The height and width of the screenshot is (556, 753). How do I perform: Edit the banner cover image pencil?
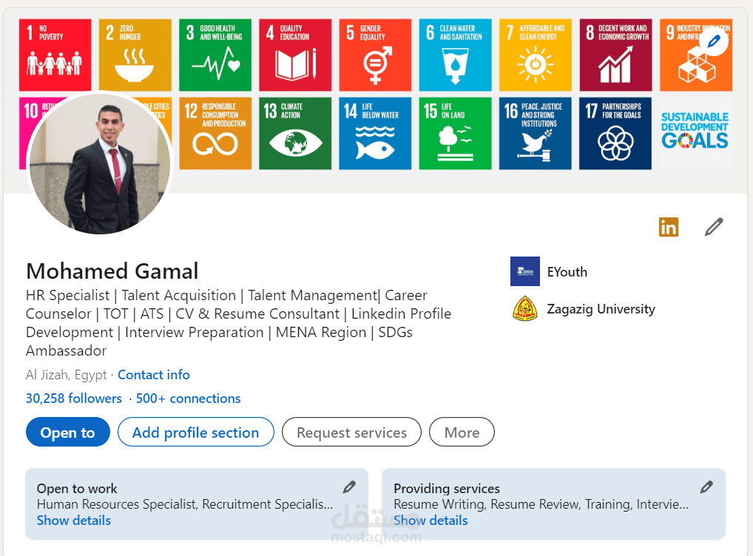(x=714, y=41)
